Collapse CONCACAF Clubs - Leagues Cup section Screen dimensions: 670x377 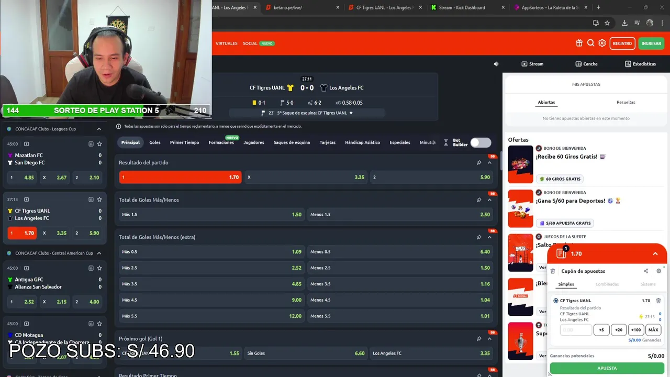(99, 129)
